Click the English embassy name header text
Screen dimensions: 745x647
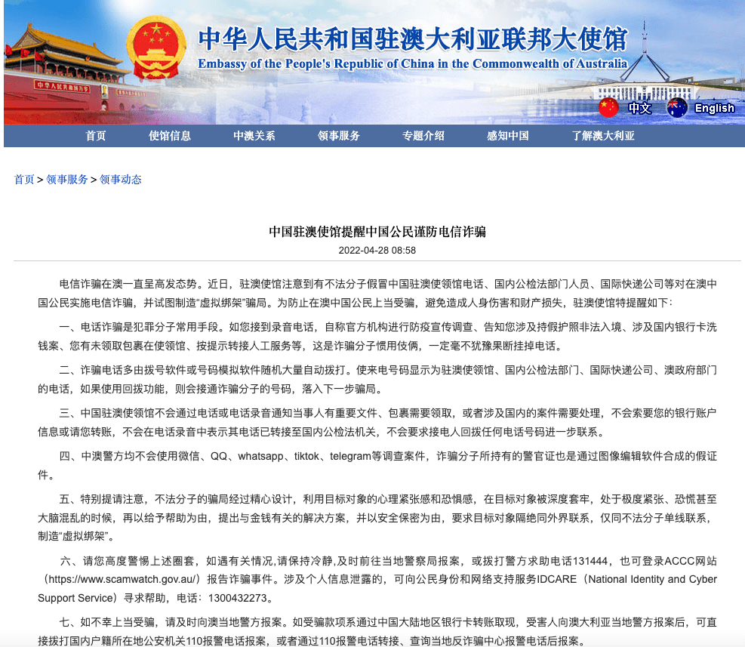(412, 63)
